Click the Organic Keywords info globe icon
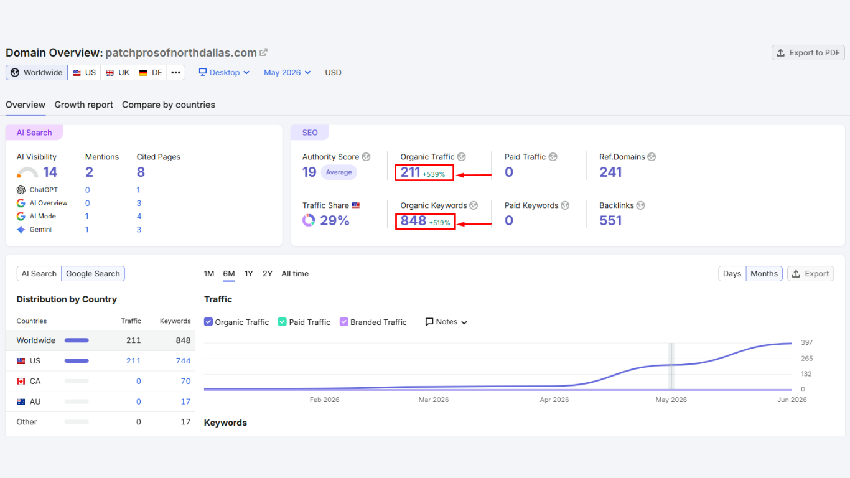This screenshot has width=850, height=478. 474,205
